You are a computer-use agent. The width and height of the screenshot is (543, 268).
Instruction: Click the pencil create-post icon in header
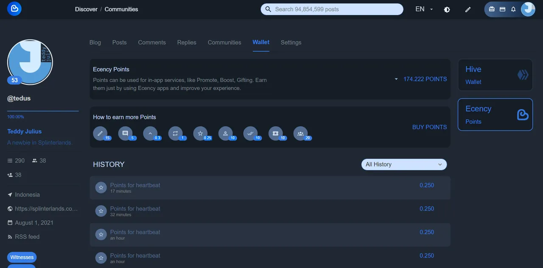[468, 9]
